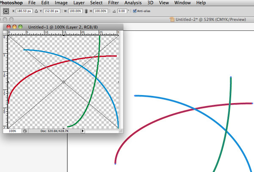Open the File menu
The height and width of the screenshot is (172, 254).
[32, 3]
